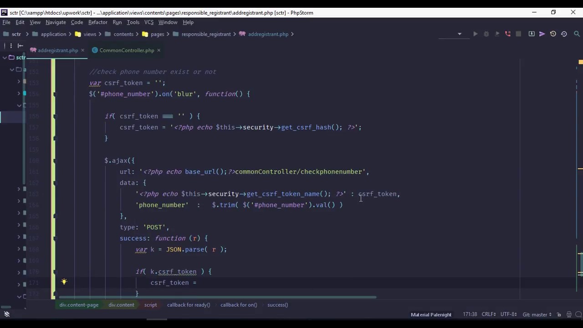
Task: Open Git: master branch selector
Action: 537,314
